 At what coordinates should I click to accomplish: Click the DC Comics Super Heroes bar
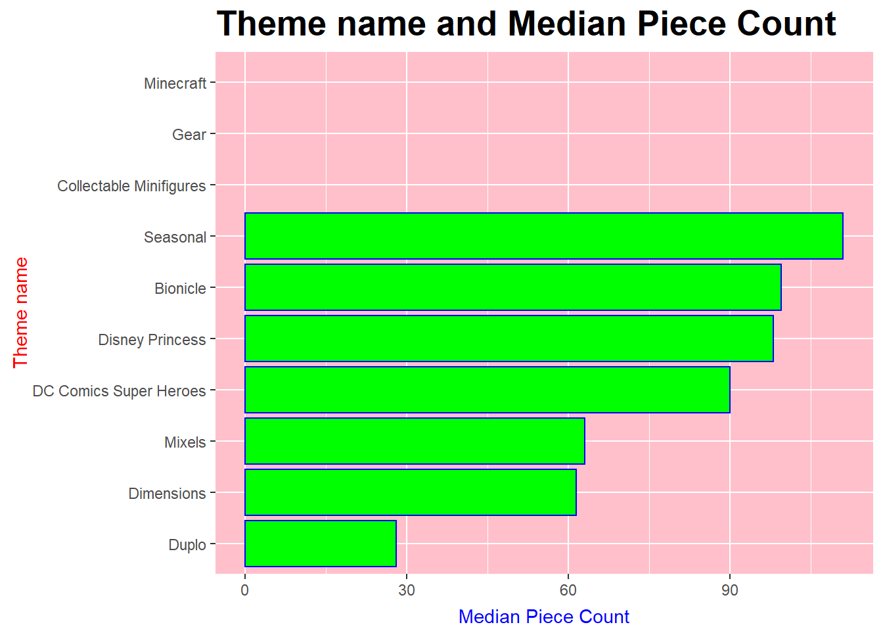point(487,390)
